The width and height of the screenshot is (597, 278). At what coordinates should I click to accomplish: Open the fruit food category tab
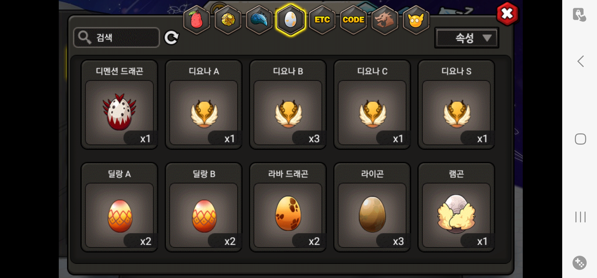pos(197,20)
